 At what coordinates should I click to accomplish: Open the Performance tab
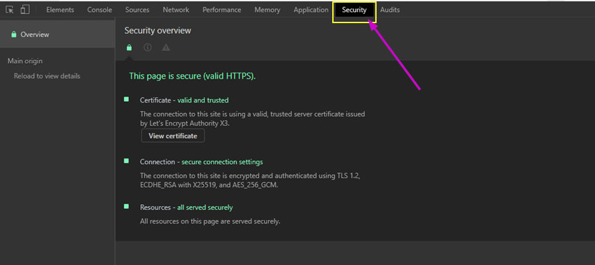pos(222,10)
